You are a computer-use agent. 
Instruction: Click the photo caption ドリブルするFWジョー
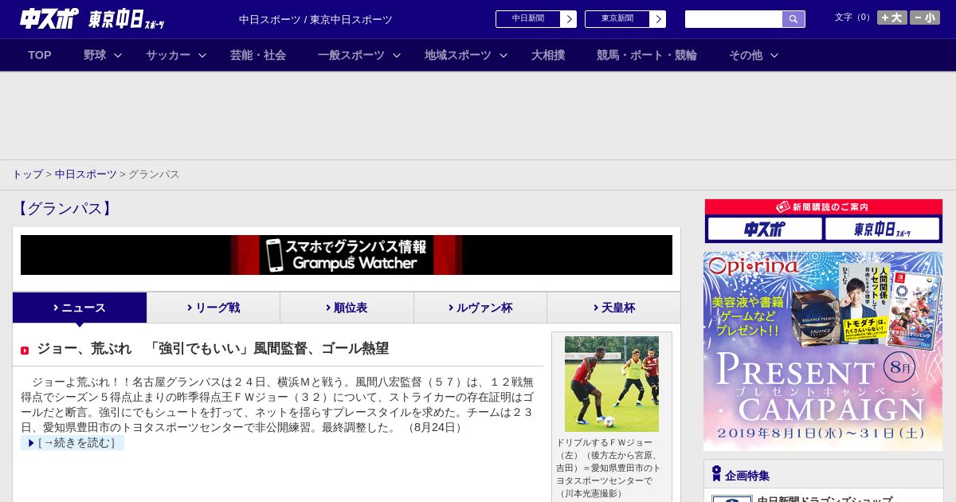[609, 468]
